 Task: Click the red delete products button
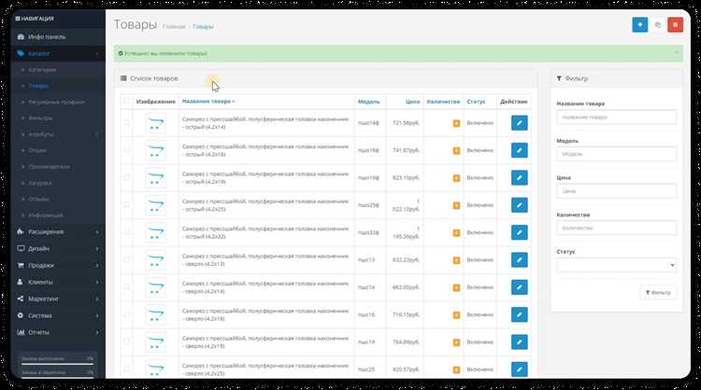675,25
